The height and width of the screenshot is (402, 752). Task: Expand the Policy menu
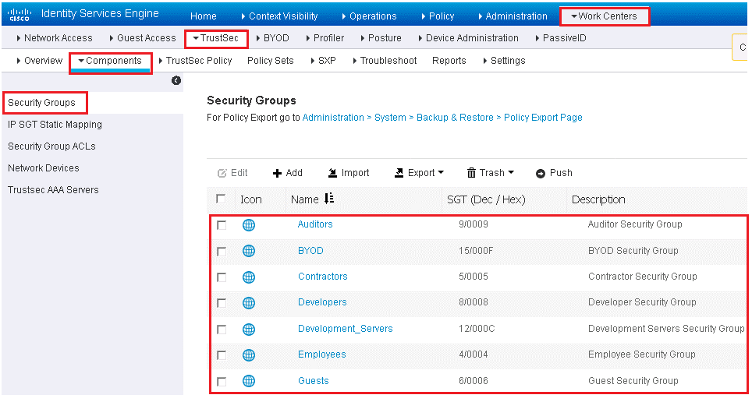click(x=438, y=16)
